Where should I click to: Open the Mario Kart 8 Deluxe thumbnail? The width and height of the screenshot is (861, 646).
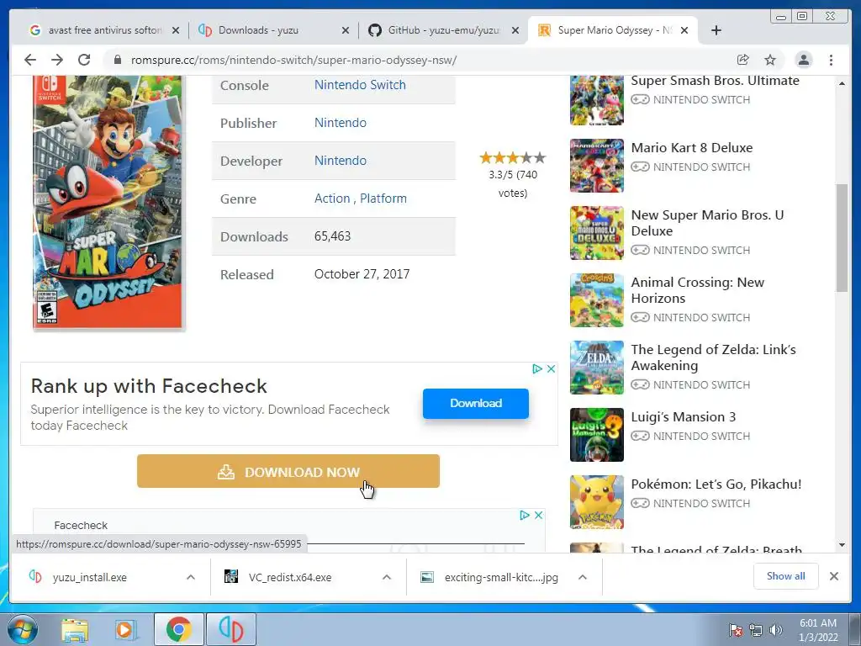point(597,166)
